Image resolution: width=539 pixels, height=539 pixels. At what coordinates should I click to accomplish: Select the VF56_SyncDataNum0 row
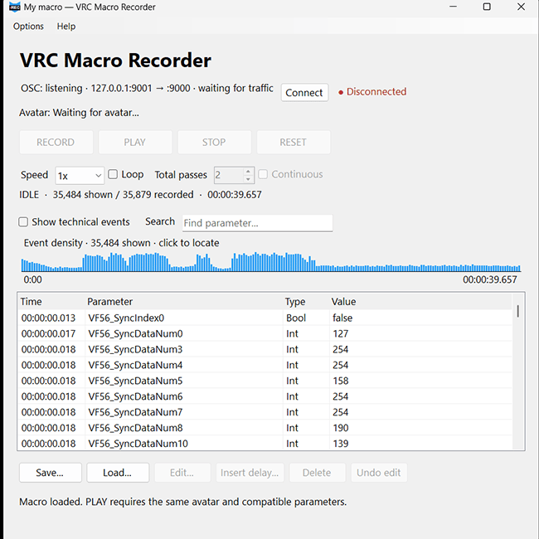click(265, 333)
